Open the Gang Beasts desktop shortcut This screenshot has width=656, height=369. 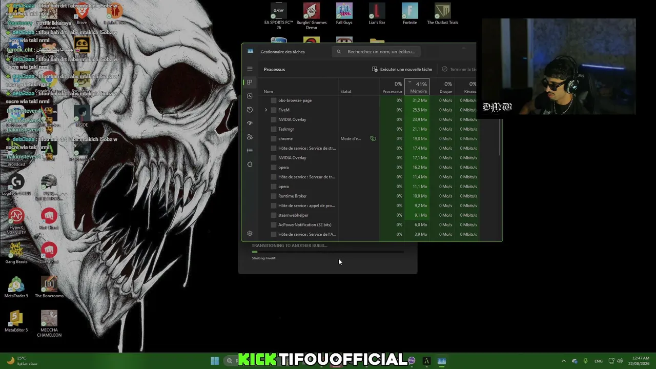click(x=16, y=253)
